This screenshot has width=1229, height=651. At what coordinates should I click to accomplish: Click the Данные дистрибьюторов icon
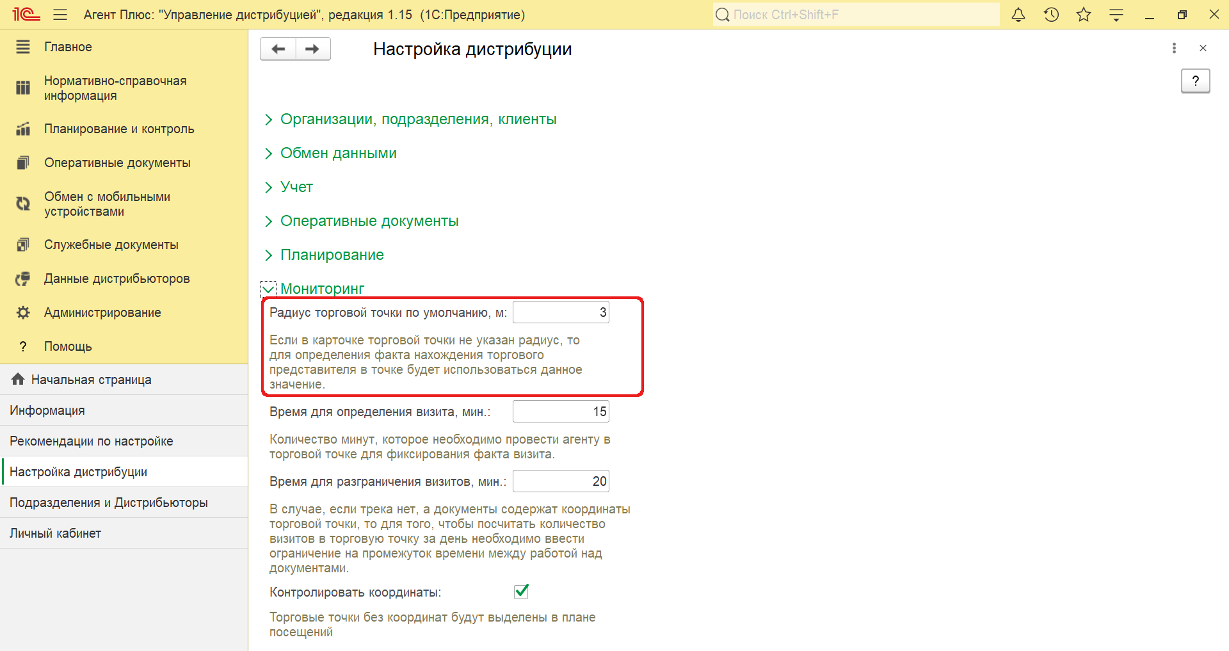tap(23, 279)
